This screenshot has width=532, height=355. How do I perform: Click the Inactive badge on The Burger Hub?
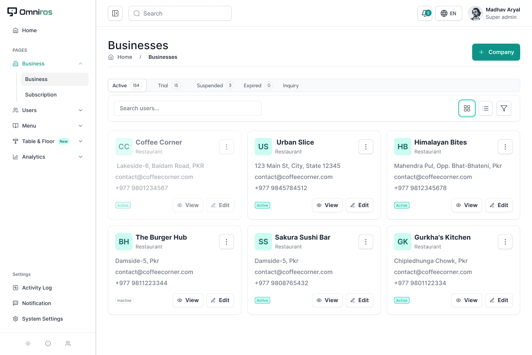[x=124, y=300]
